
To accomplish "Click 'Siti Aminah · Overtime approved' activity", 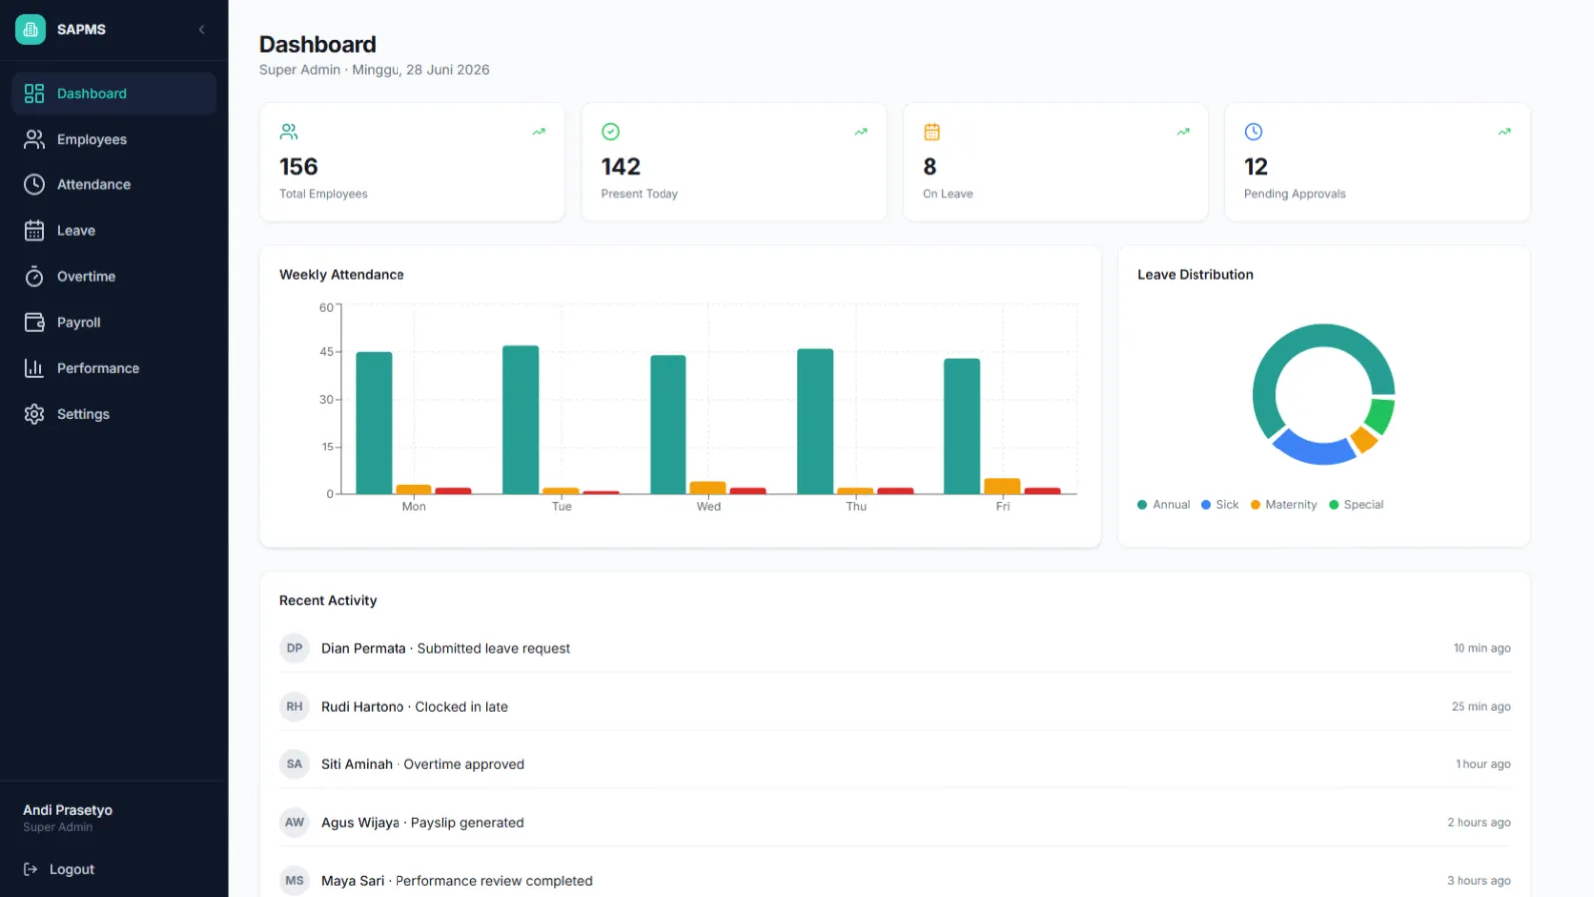I will (422, 764).
